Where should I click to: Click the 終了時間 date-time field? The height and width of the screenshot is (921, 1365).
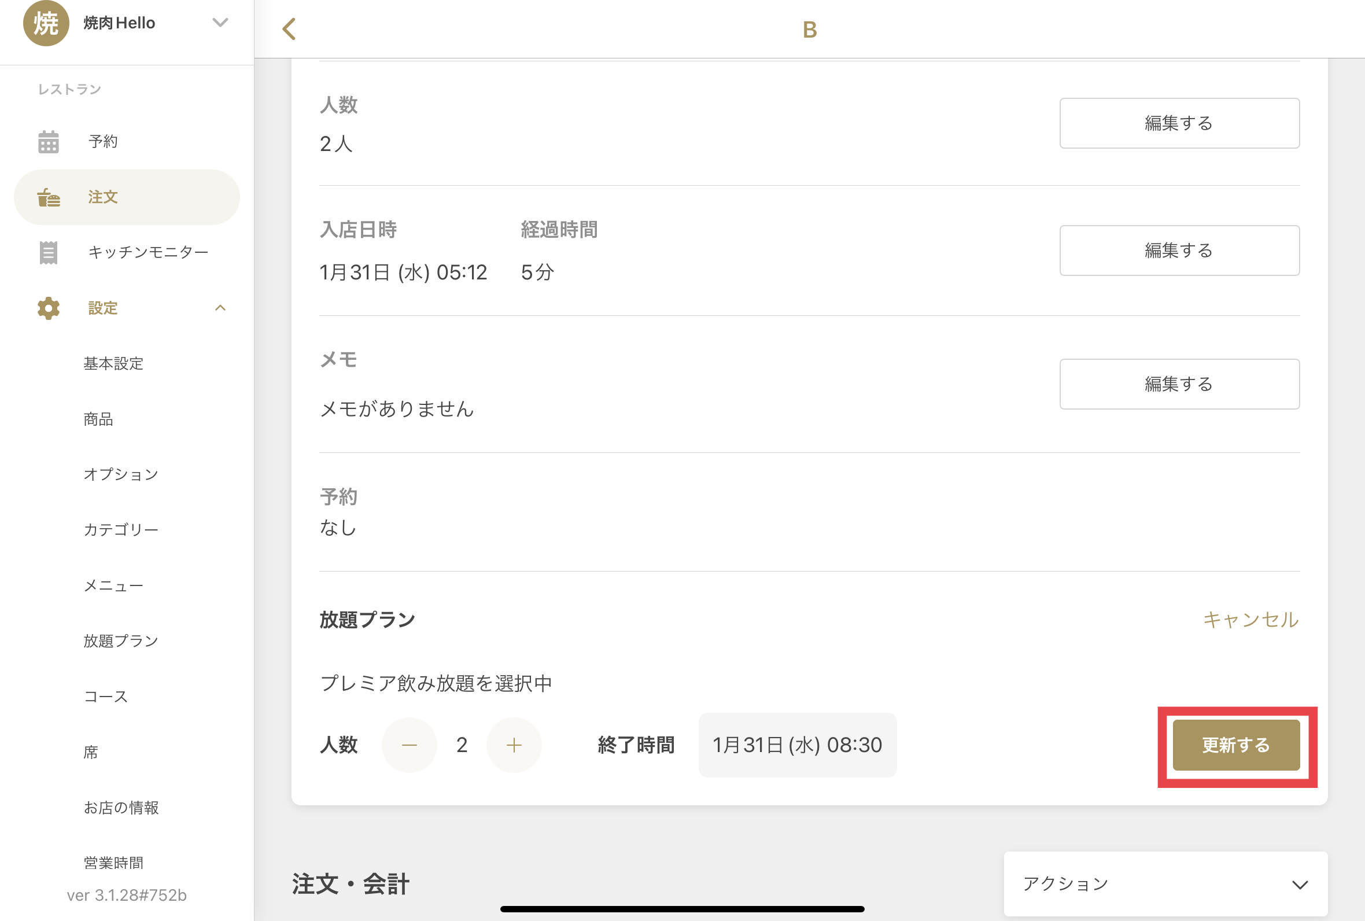(796, 745)
